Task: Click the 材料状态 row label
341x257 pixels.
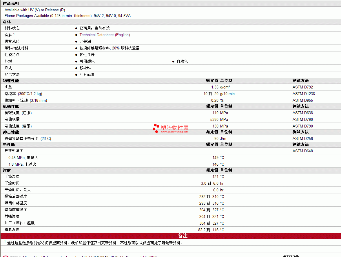Action: (12, 28)
